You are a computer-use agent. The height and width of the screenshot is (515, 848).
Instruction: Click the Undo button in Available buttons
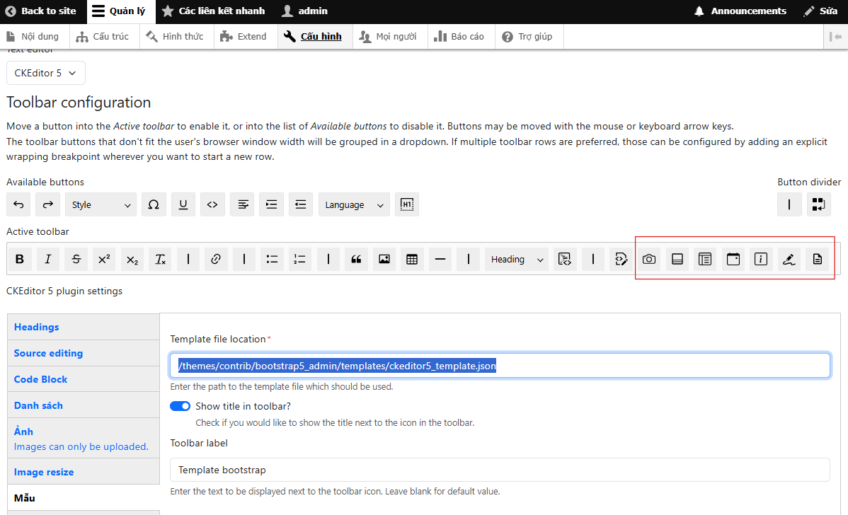tap(18, 205)
